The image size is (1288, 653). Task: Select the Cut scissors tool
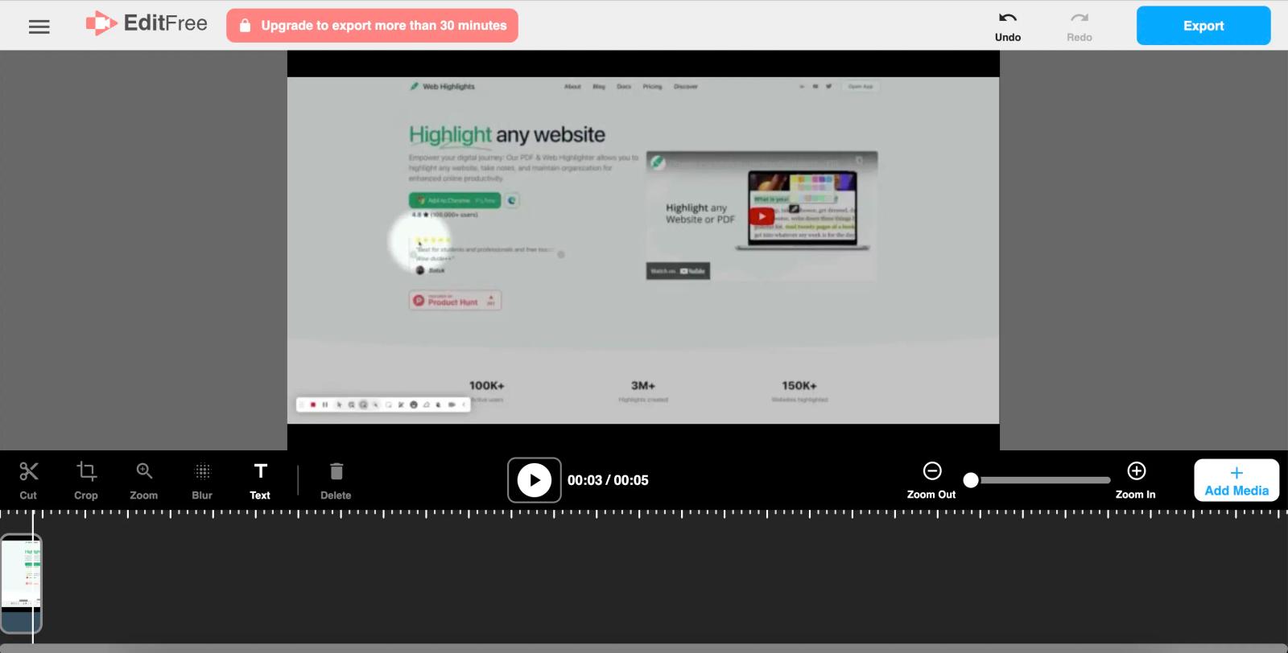coord(28,481)
